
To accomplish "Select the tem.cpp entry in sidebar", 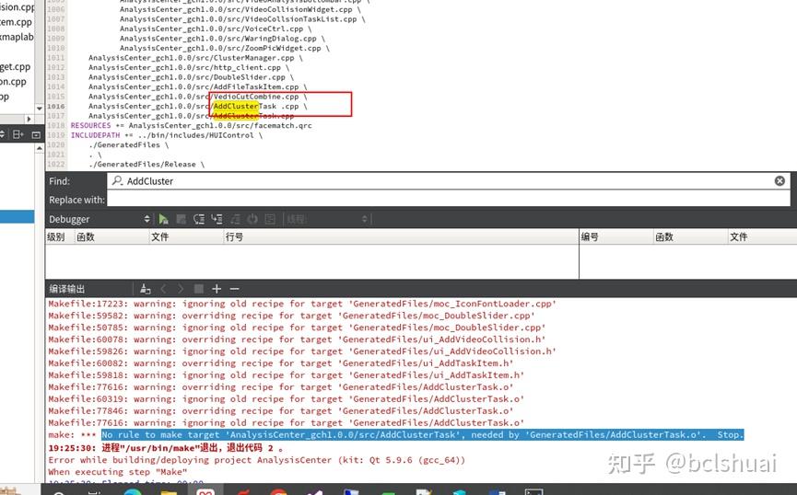I will pos(16,22).
